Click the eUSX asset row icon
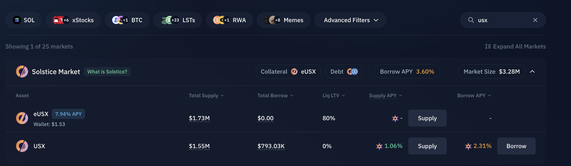 [22, 118]
